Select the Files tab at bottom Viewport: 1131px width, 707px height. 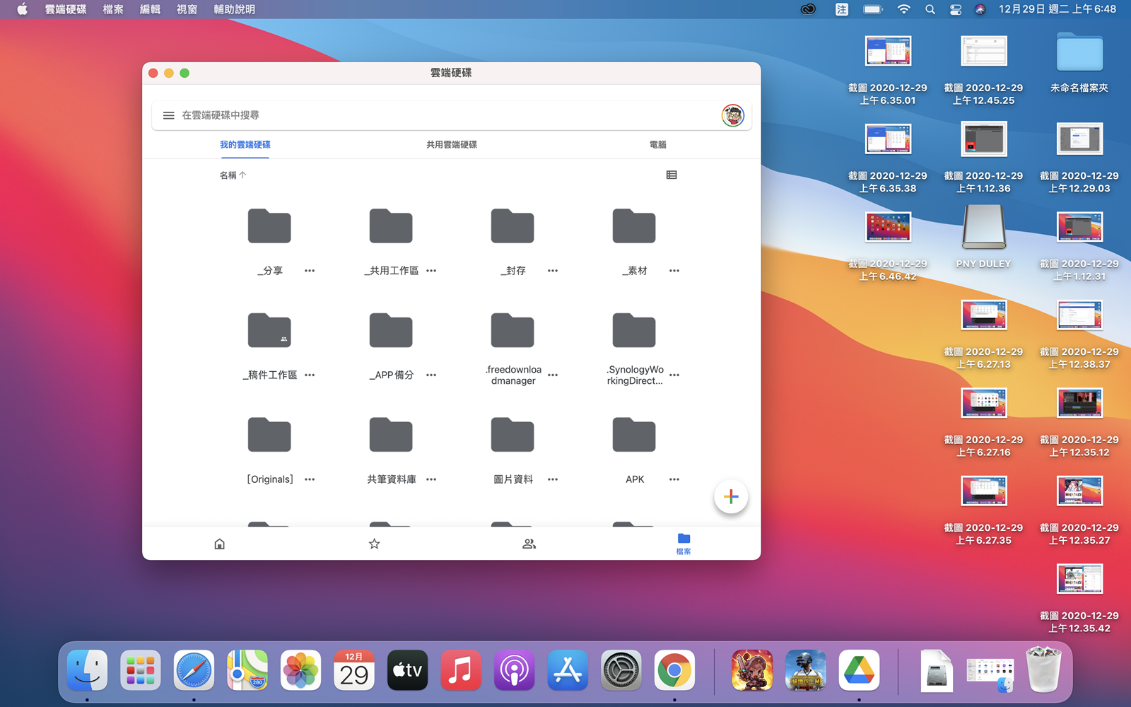684,543
